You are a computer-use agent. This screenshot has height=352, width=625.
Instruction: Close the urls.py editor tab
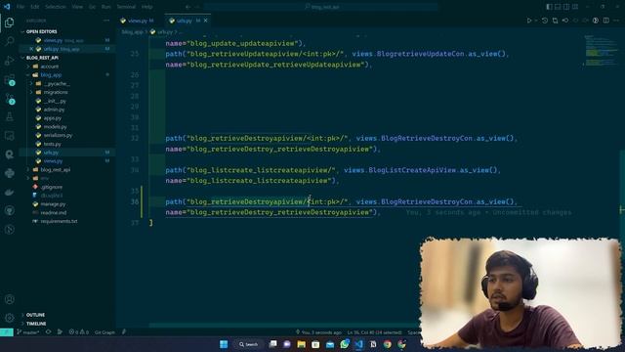pyautogui.click(x=206, y=21)
